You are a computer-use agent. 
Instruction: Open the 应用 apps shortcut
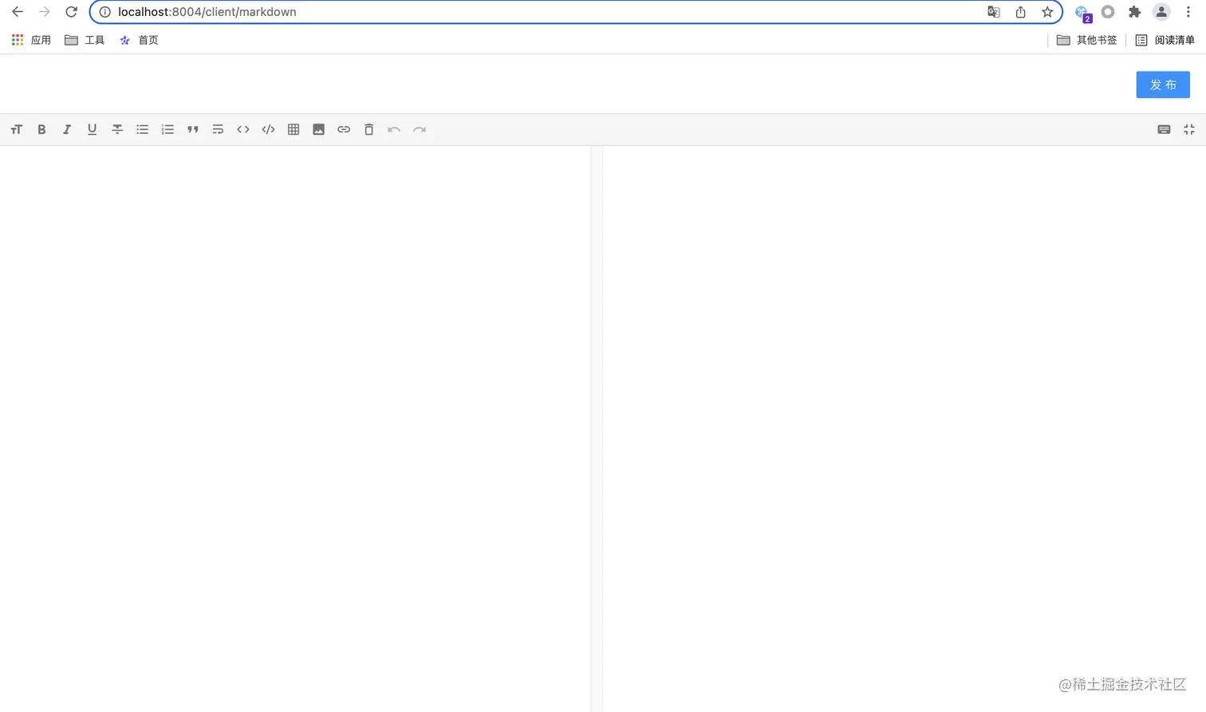31,40
